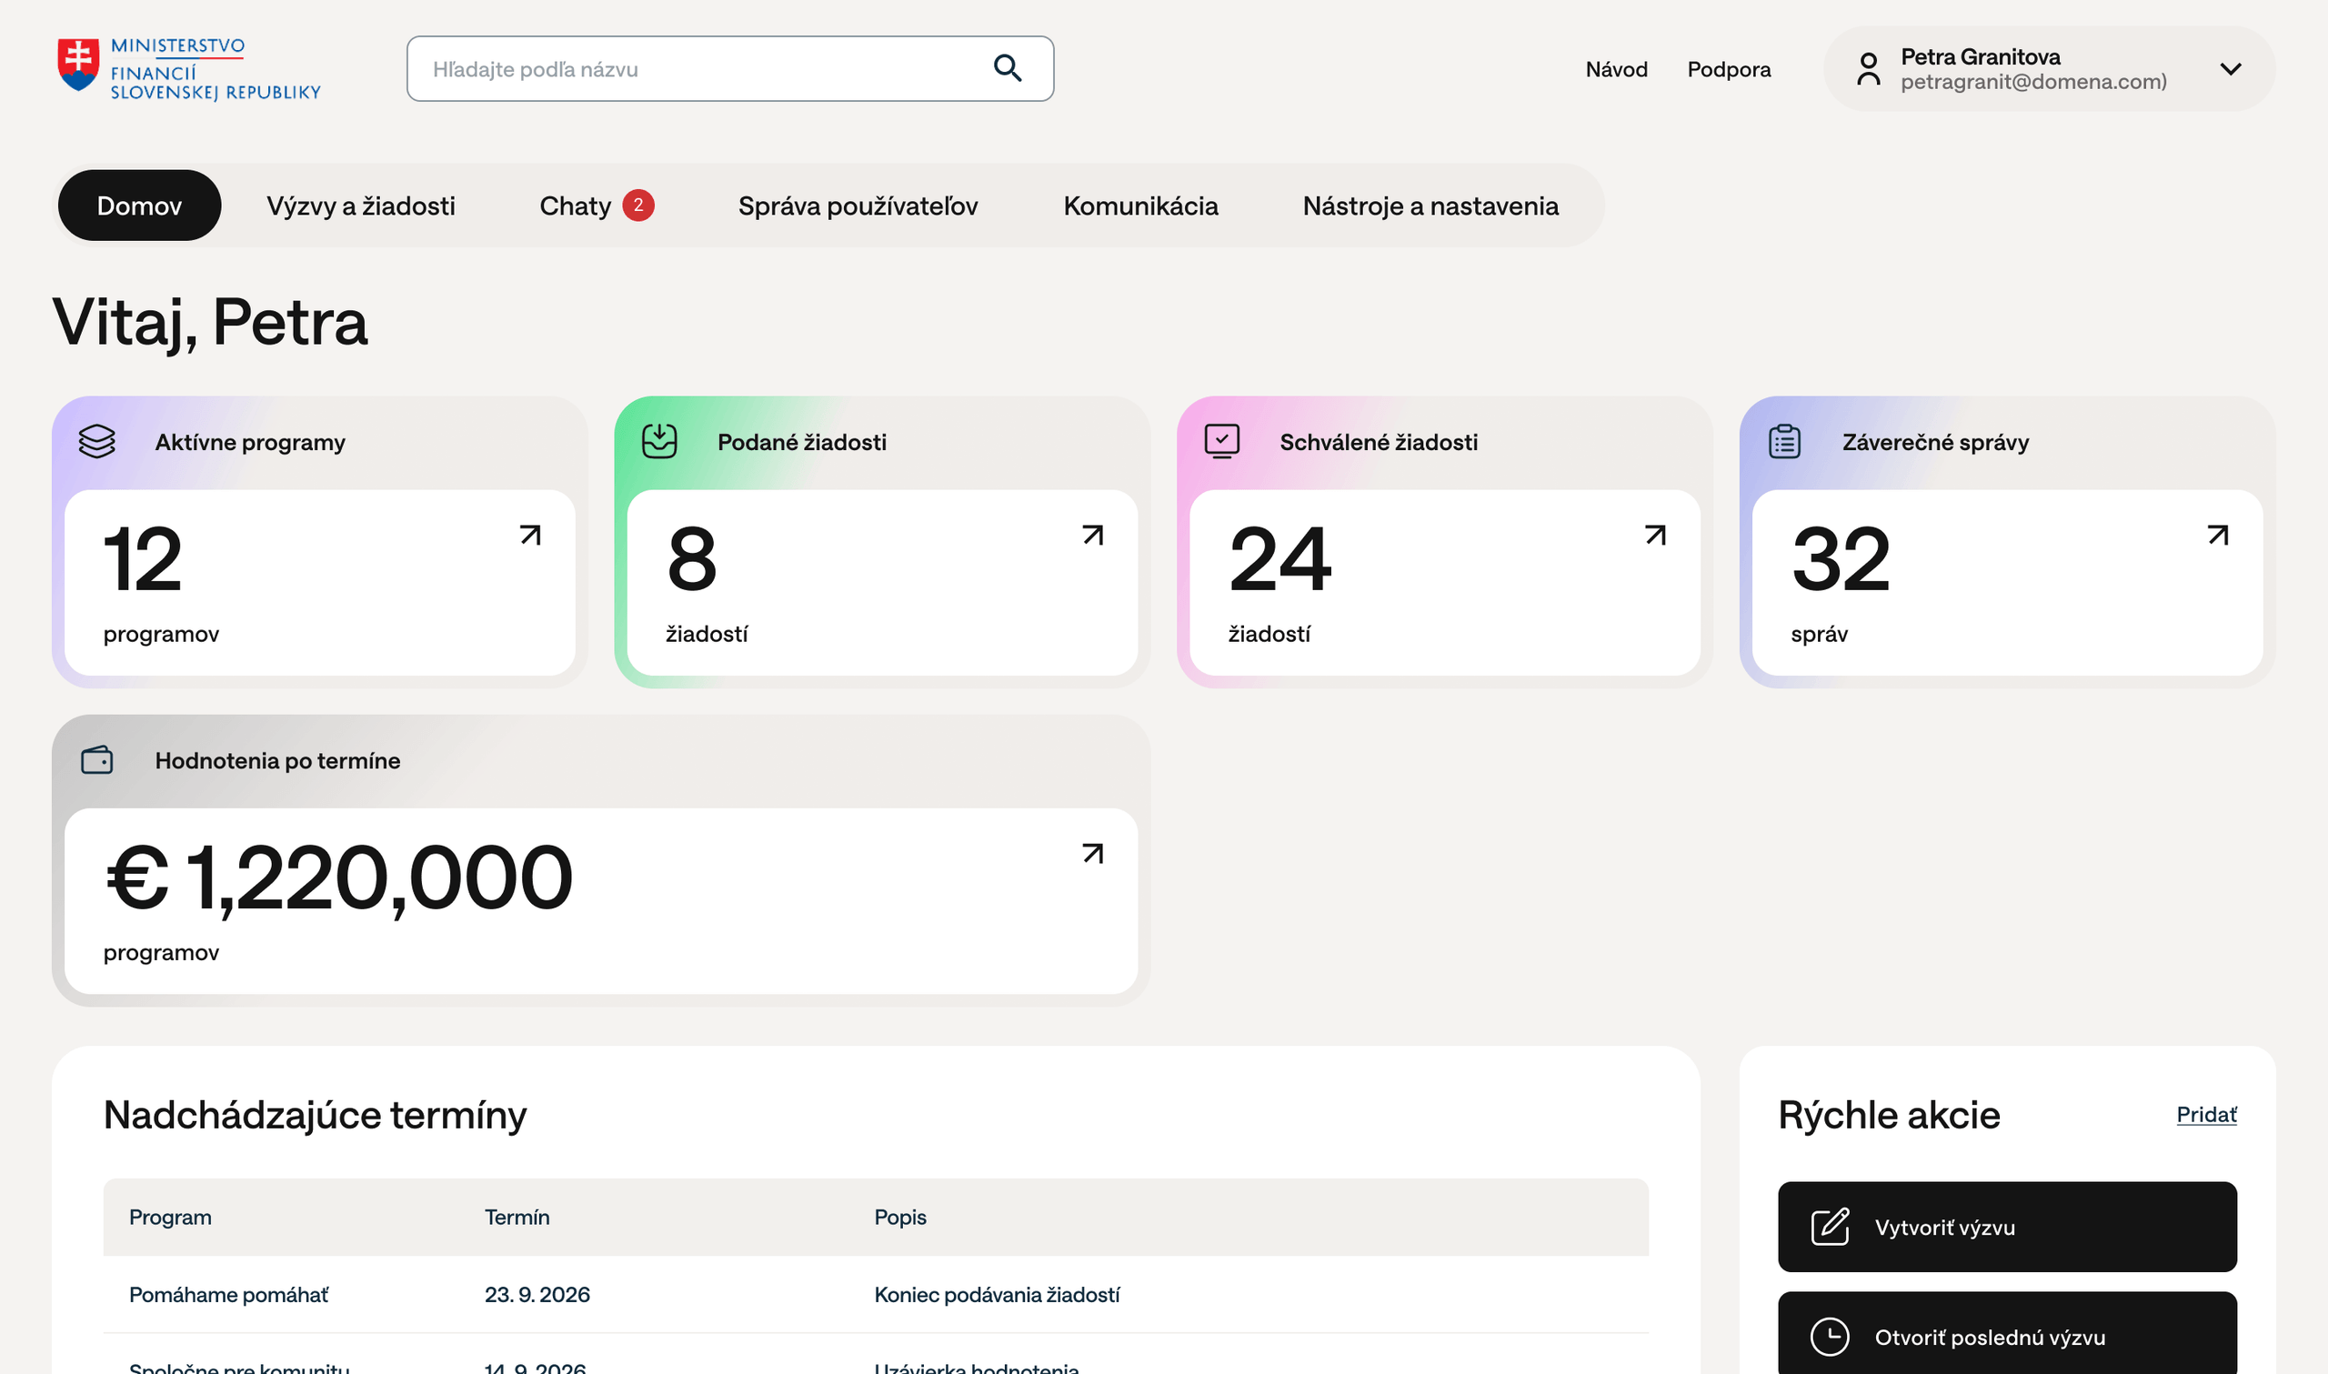Click the user profile avatar icon
The height and width of the screenshot is (1374, 2328).
coord(1869,69)
